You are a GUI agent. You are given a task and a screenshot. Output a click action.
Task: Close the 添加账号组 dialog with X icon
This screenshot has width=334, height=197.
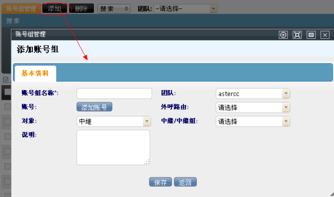[x=325, y=35]
